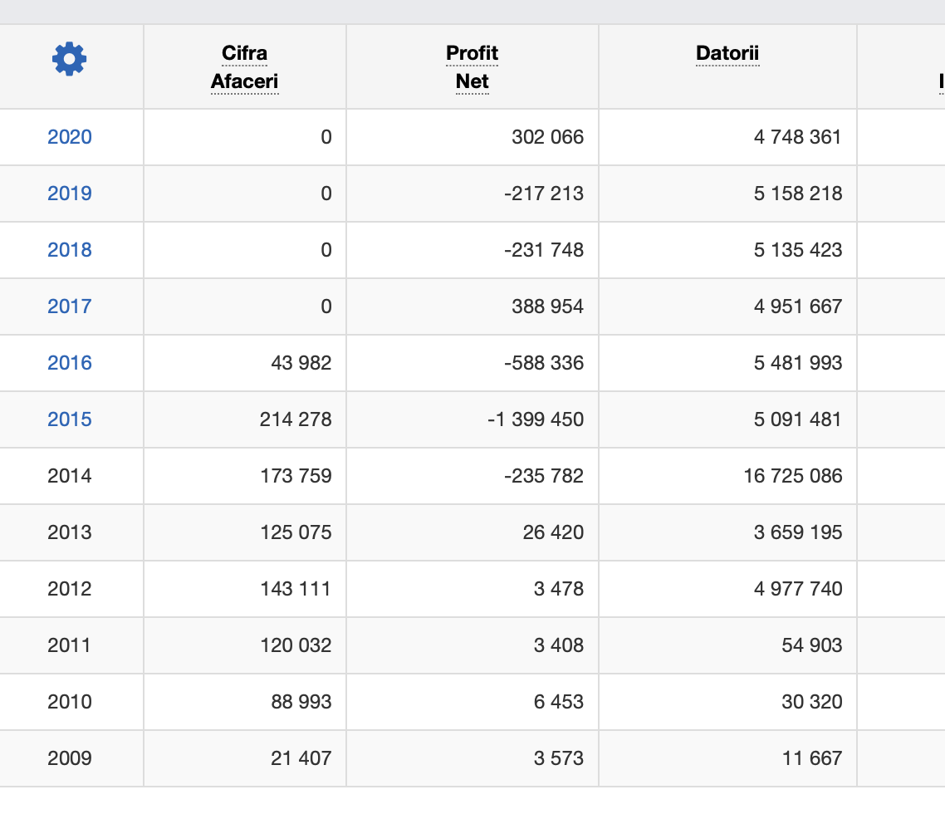This screenshot has width=945, height=814.
Task: Open the 2019 year link
Action: (x=70, y=194)
